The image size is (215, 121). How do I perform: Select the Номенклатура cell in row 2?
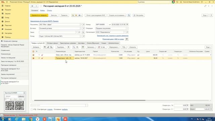point(64,58)
